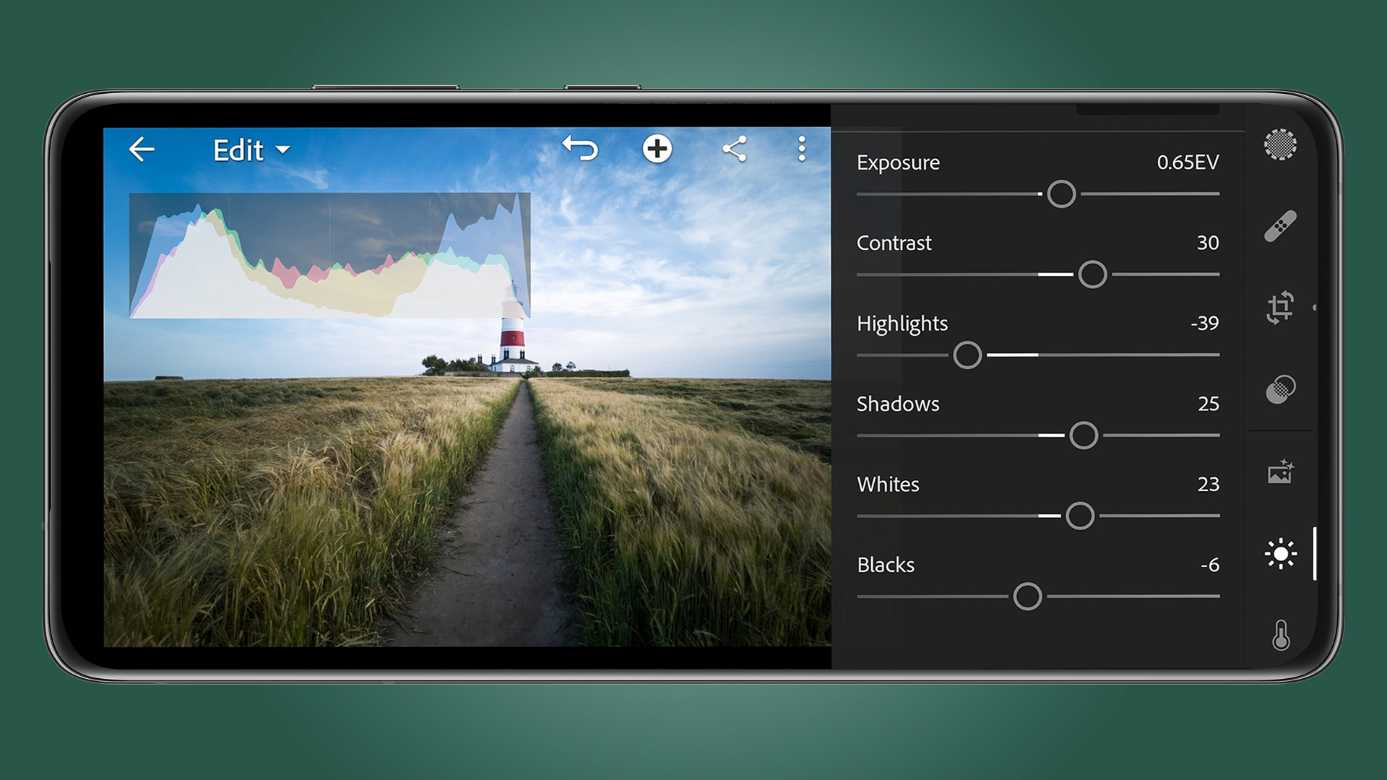Access the more options menu

803,150
